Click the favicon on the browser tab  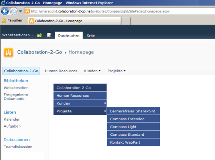31,21
